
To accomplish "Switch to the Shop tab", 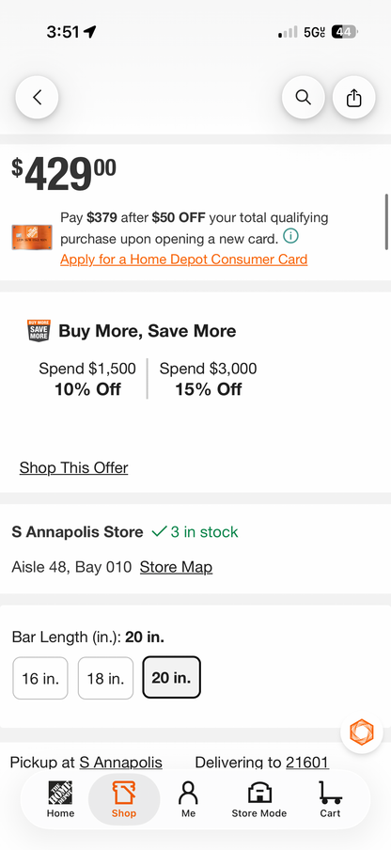I will point(124,799).
